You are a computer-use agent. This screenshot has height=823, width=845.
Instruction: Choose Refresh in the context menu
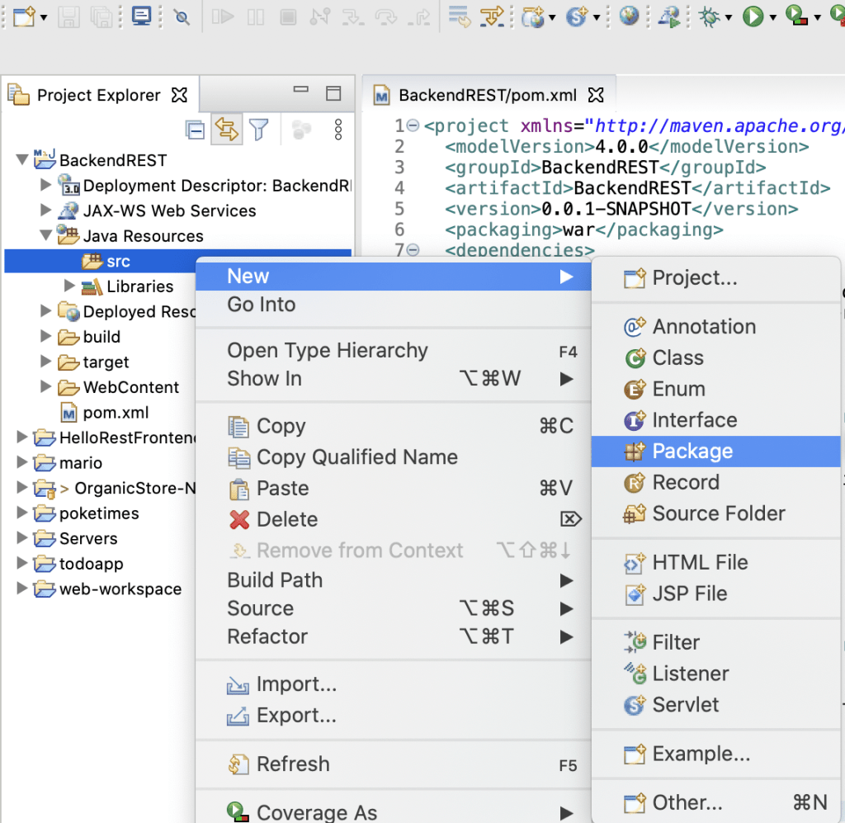pos(293,764)
